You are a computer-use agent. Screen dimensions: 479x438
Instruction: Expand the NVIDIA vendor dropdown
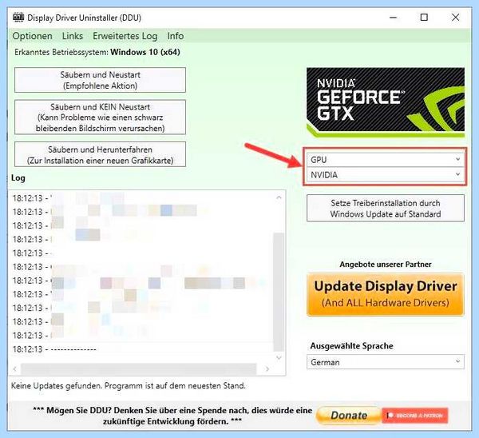click(386, 175)
